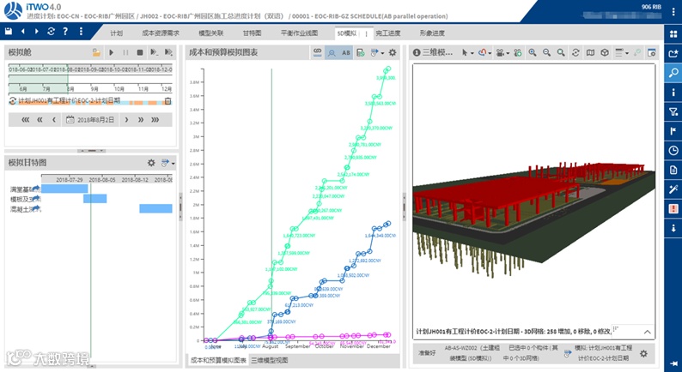
Task: Open the 平衡作业线图 tab
Action: click(x=299, y=33)
